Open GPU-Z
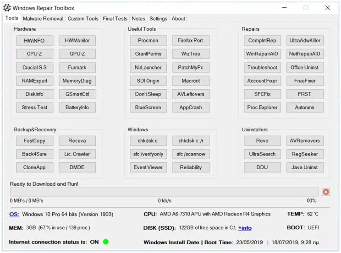 pyautogui.click(x=77, y=54)
